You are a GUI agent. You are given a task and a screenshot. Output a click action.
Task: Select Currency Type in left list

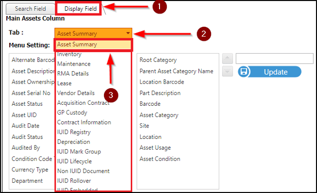click(30, 169)
